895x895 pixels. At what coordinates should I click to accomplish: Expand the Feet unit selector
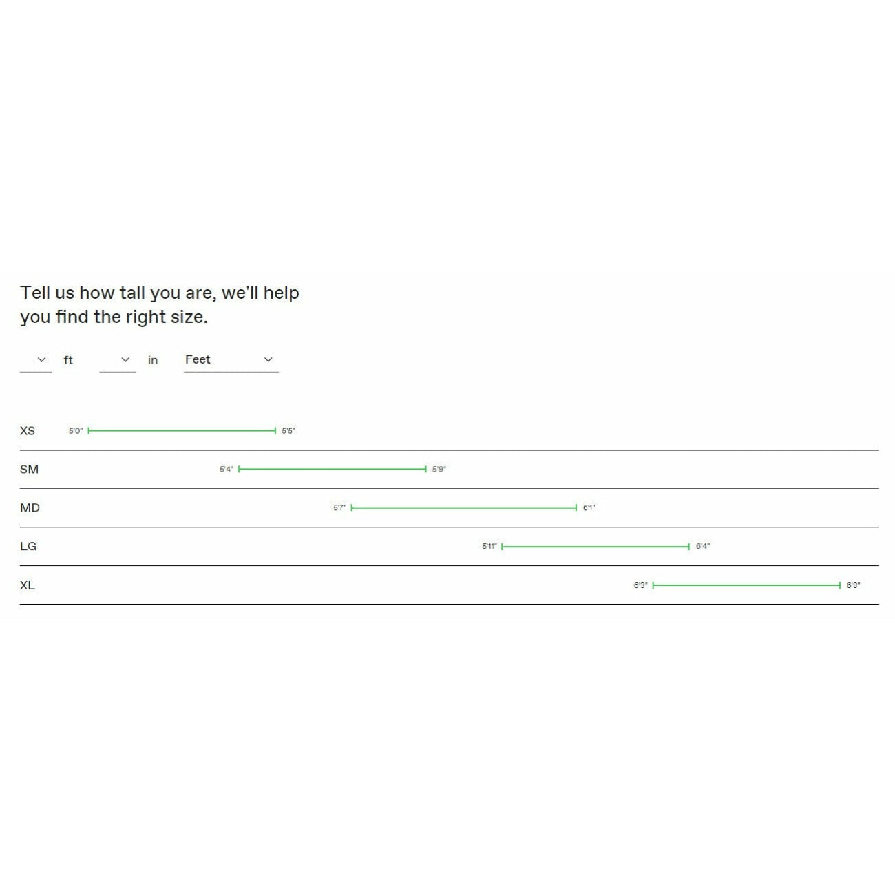pyautogui.click(x=231, y=360)
